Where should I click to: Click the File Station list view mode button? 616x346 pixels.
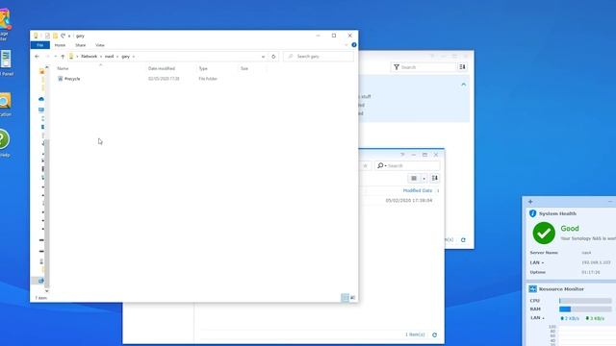tap(414, 179)
